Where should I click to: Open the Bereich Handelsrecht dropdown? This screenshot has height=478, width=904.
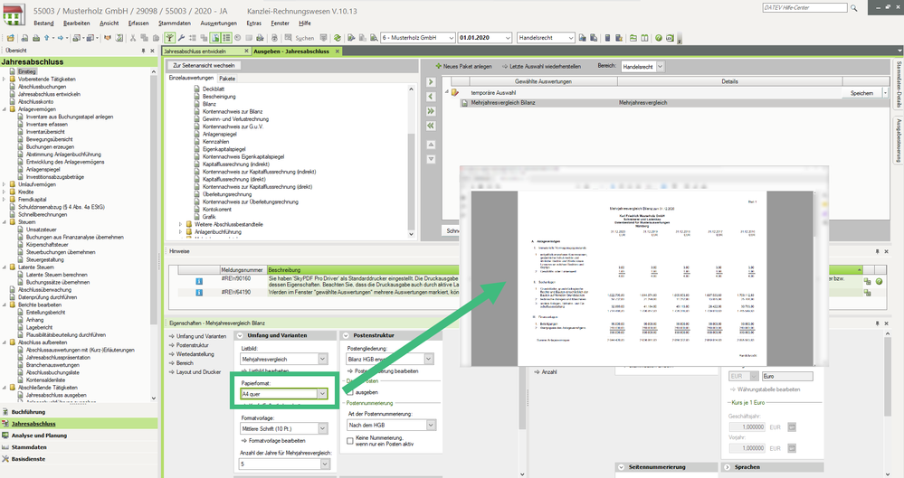click(x=660, y=67)
